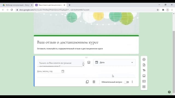Viewport: 175px width, 98px height.
Task: Toggle the Обязательный вопрос switch
Action: 127,82
